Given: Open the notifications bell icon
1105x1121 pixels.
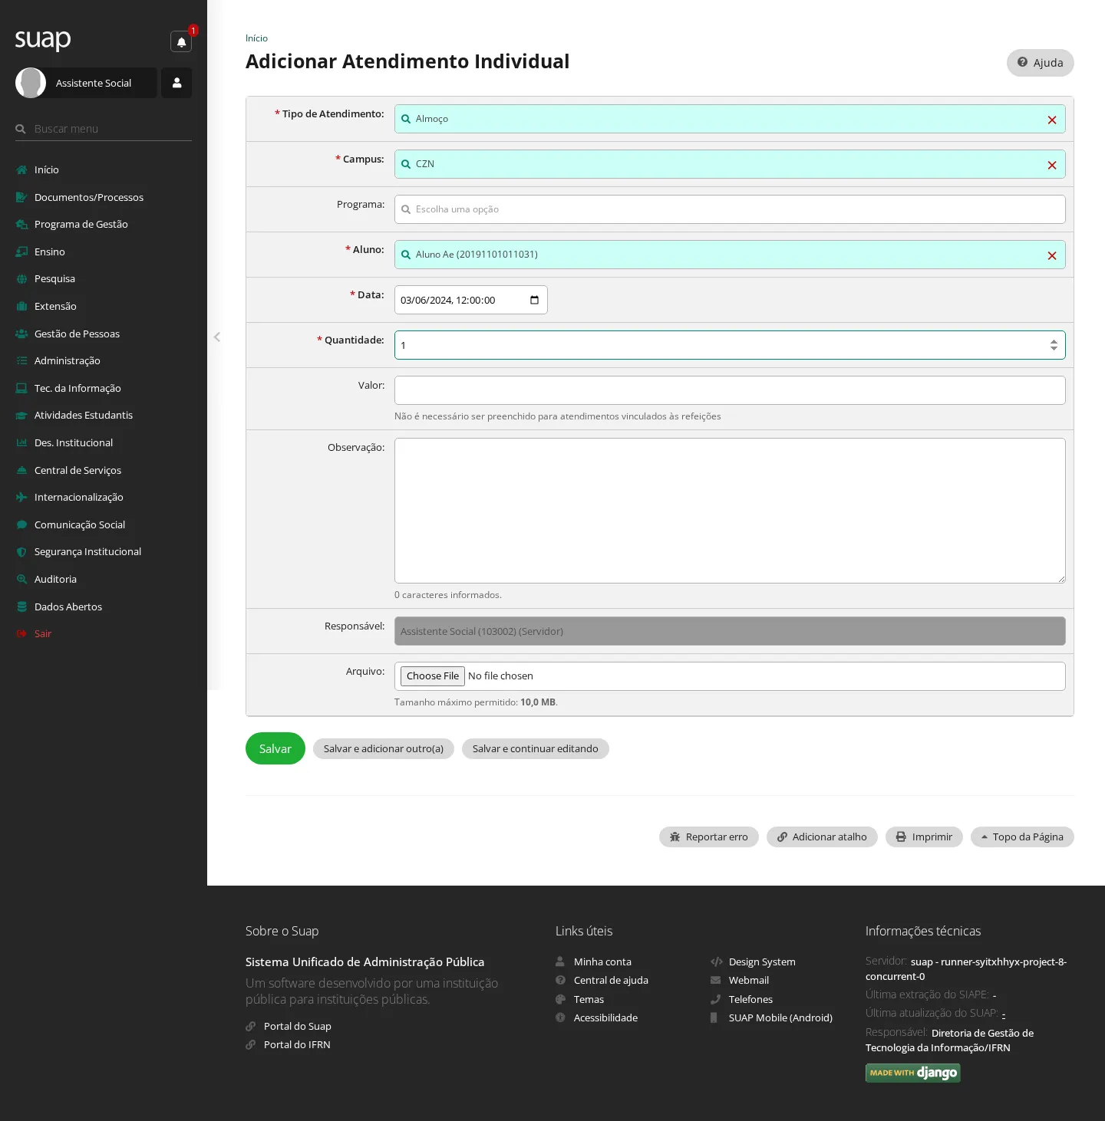Looking at the screenshot, I should [181, 41].
